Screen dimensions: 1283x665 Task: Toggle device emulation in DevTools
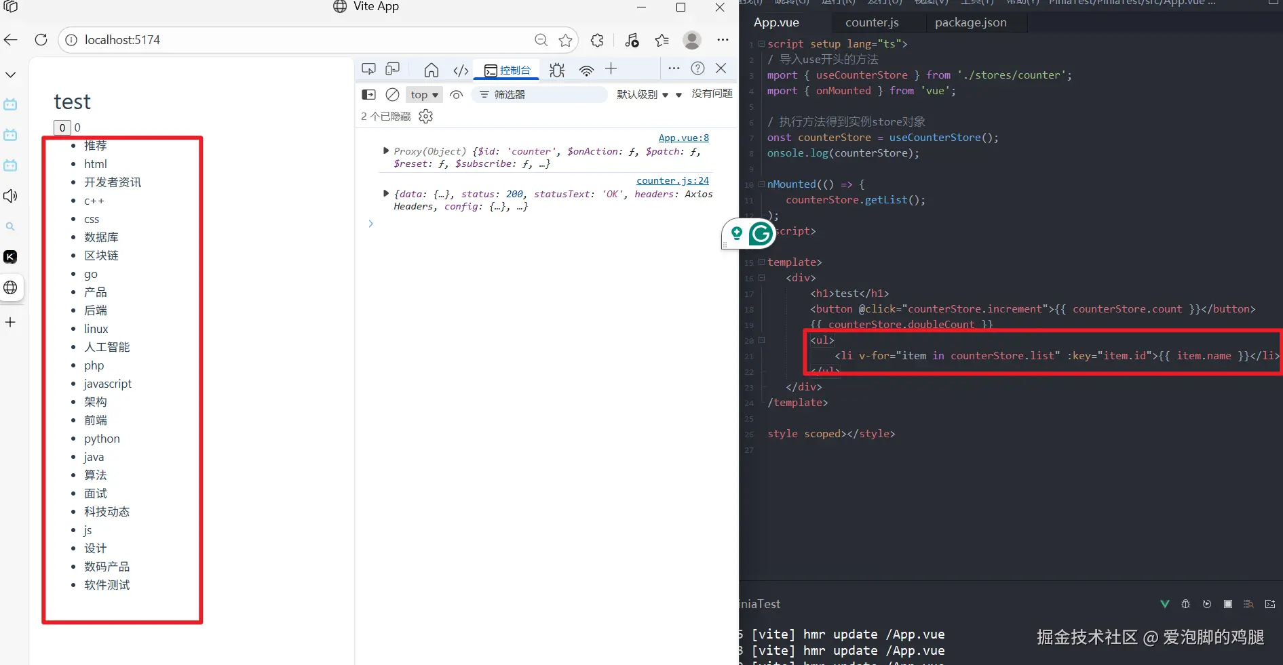(x=393, y=69)
